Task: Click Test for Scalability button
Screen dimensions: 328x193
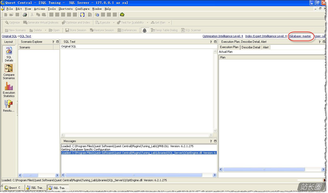Action: pos(130,23)
